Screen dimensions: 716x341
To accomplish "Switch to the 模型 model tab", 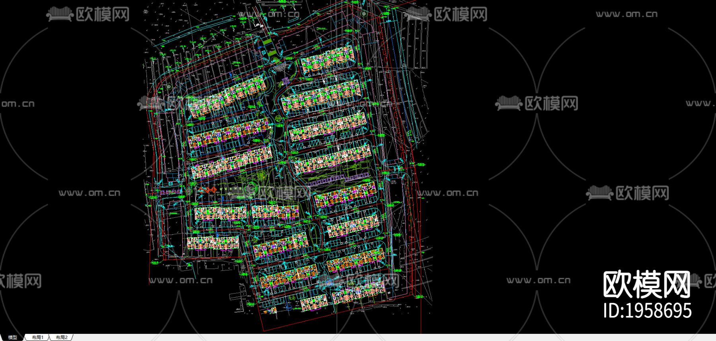I will click(12, 337).
